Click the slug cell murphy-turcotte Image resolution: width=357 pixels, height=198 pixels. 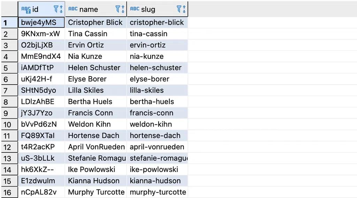[157, 192]
